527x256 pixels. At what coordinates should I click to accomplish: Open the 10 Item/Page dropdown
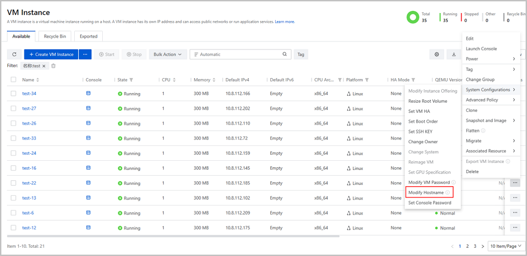coord(506,246)
